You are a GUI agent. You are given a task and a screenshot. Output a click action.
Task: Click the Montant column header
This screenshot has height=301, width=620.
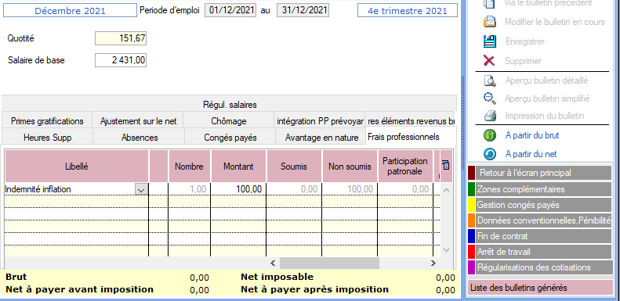(239, 166)
